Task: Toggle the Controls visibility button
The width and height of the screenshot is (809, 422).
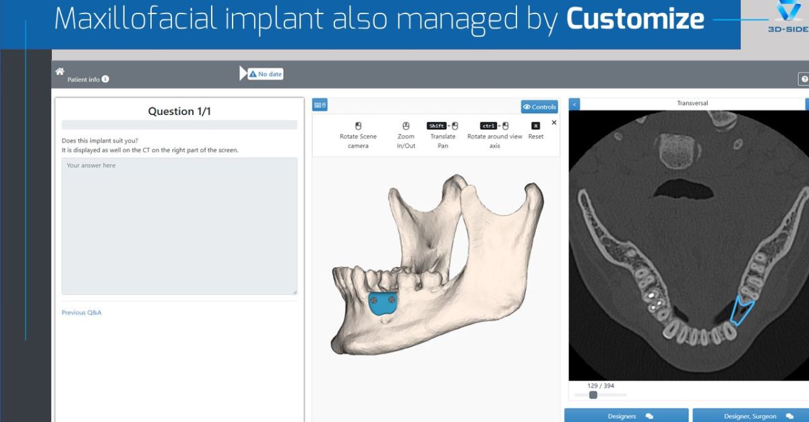Action: [x=539, y=106]
